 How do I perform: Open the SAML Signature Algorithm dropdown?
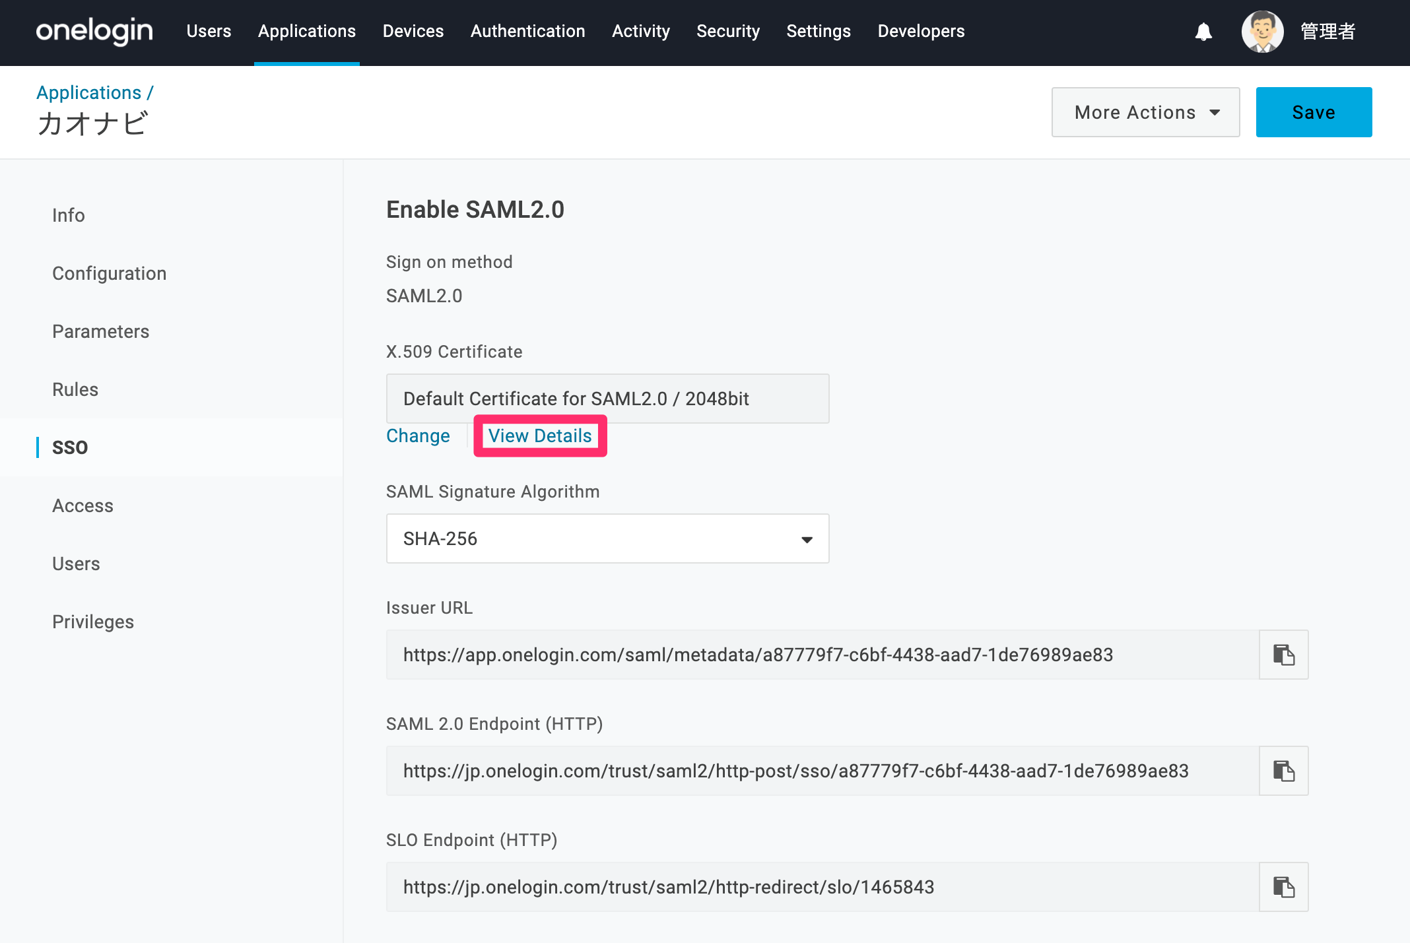(607, 538)
